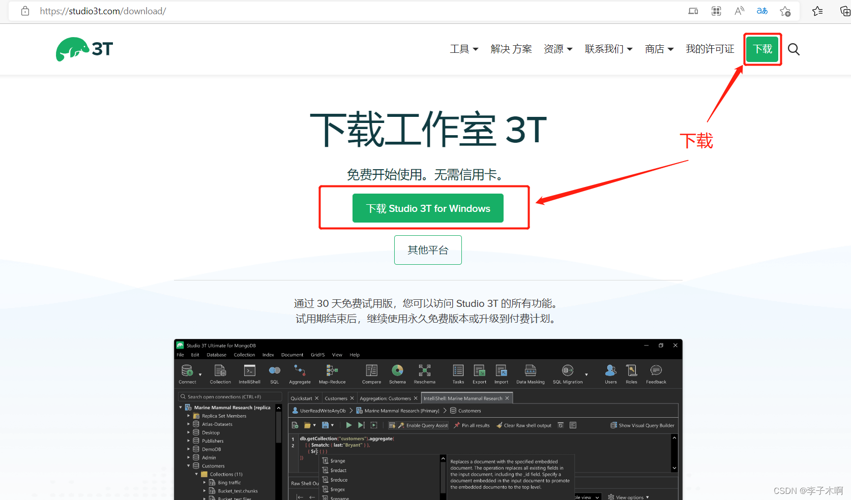Click the green 下载 nav button

(x=762, y=49)
